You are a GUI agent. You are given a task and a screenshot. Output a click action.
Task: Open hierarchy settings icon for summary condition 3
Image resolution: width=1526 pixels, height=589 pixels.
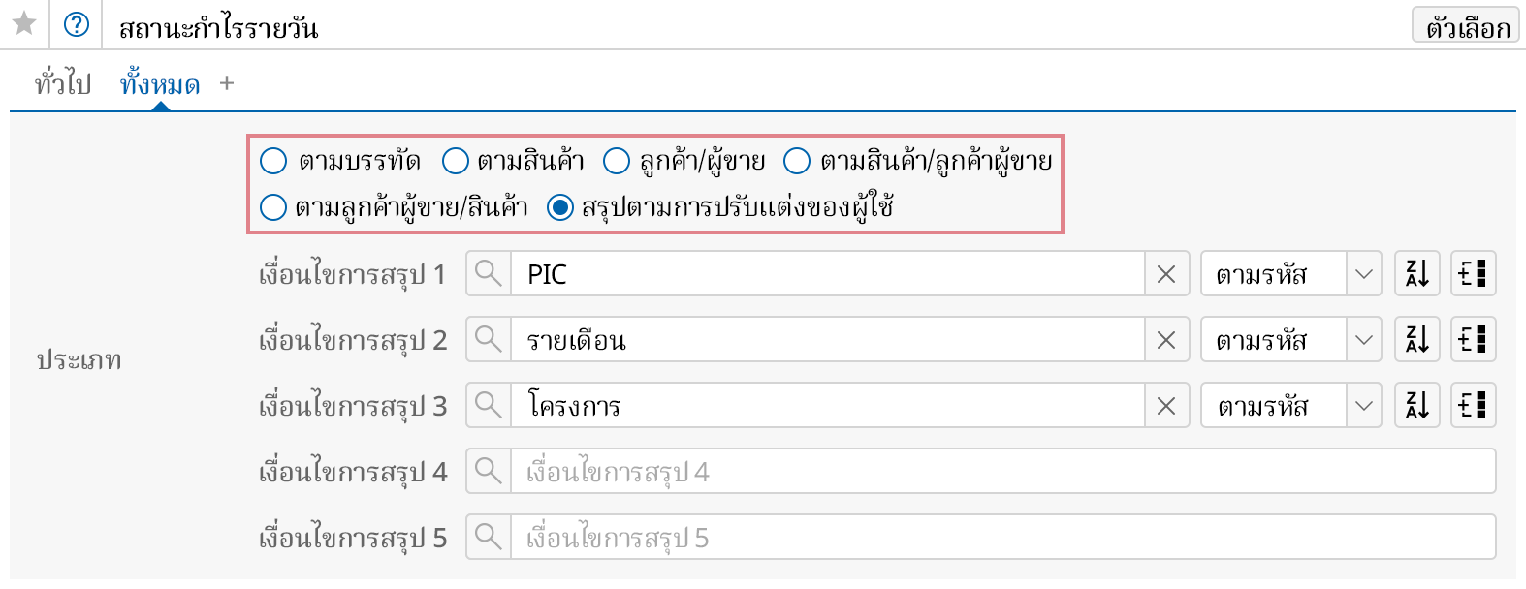pyautogui.click(x=1473, y=406)
